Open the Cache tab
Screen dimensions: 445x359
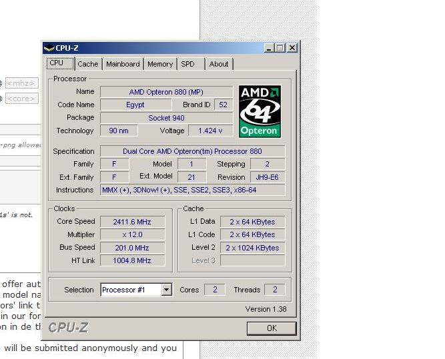tap(88, 64)
